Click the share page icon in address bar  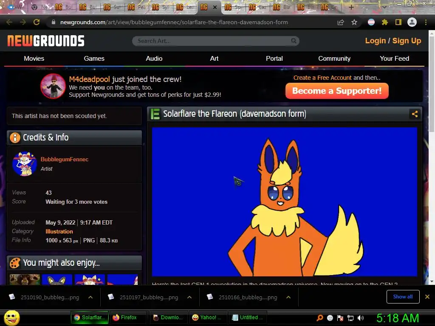point(341,22)
